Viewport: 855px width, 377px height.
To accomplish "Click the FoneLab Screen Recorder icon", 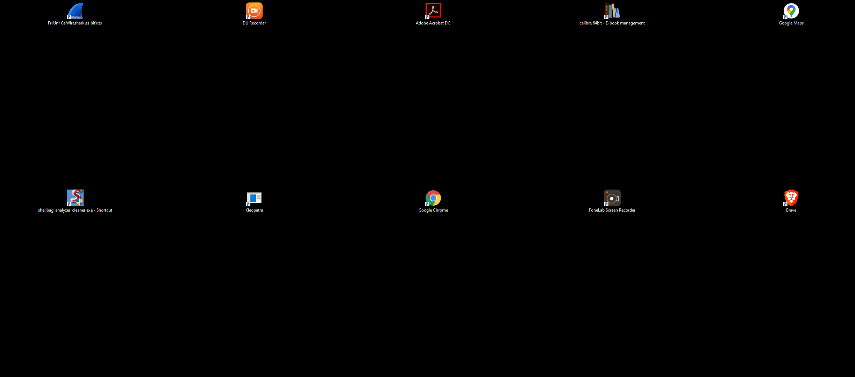I will click(612, 198).
